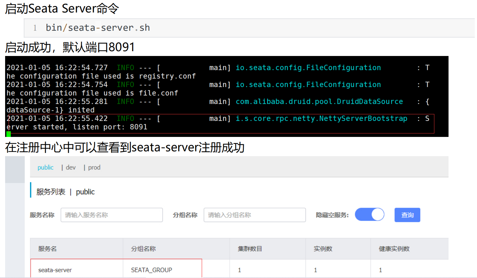This screenshot has height=278, width=477.
Task: Toggle the hide empty services switch
Action: pyautogui.click(x=370, y=214)
